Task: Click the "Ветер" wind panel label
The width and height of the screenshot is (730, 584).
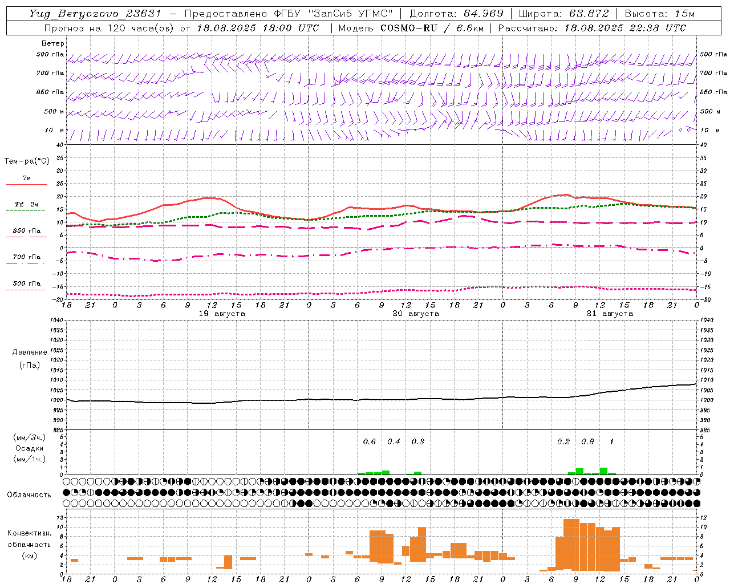Action: coord(53,43)
